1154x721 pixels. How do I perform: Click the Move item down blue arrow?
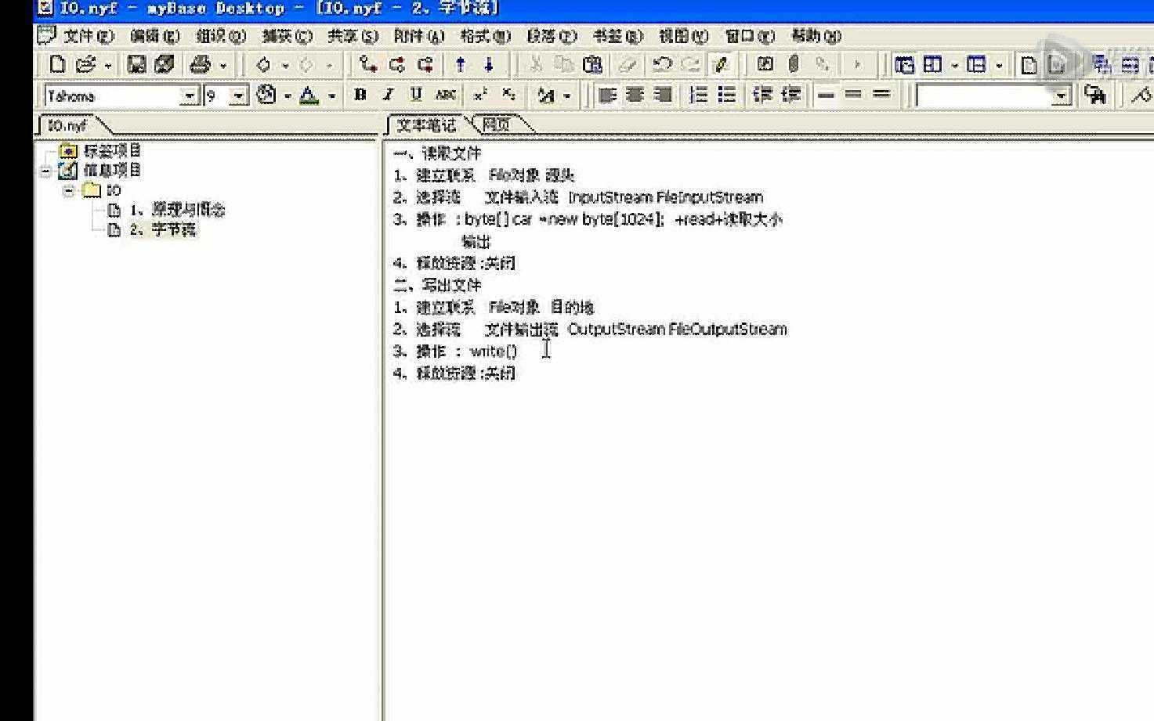pyautogui.click(x=489, y=64)
